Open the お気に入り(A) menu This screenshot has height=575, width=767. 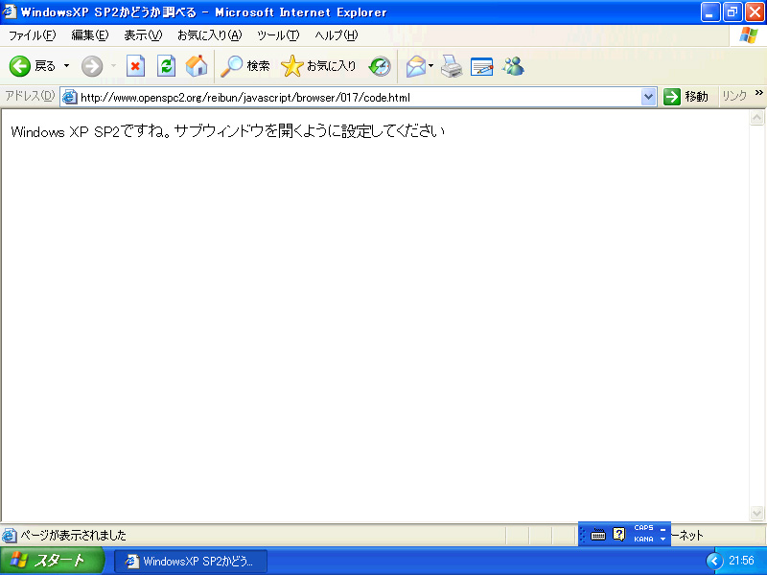click(209, 35)
